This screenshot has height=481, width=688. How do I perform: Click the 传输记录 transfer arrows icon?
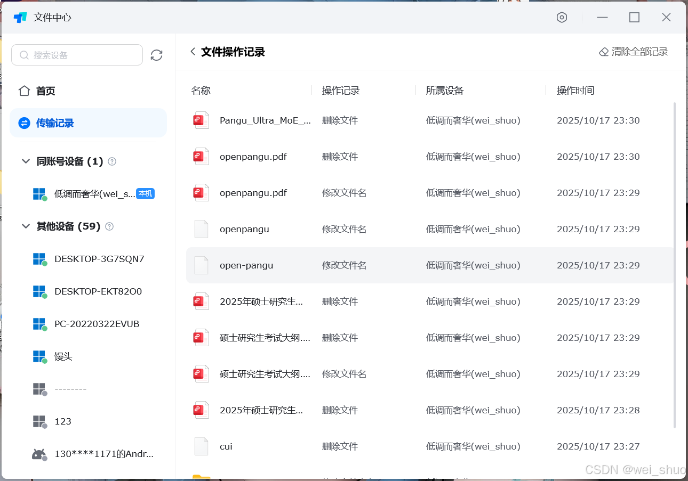[25, 123]
